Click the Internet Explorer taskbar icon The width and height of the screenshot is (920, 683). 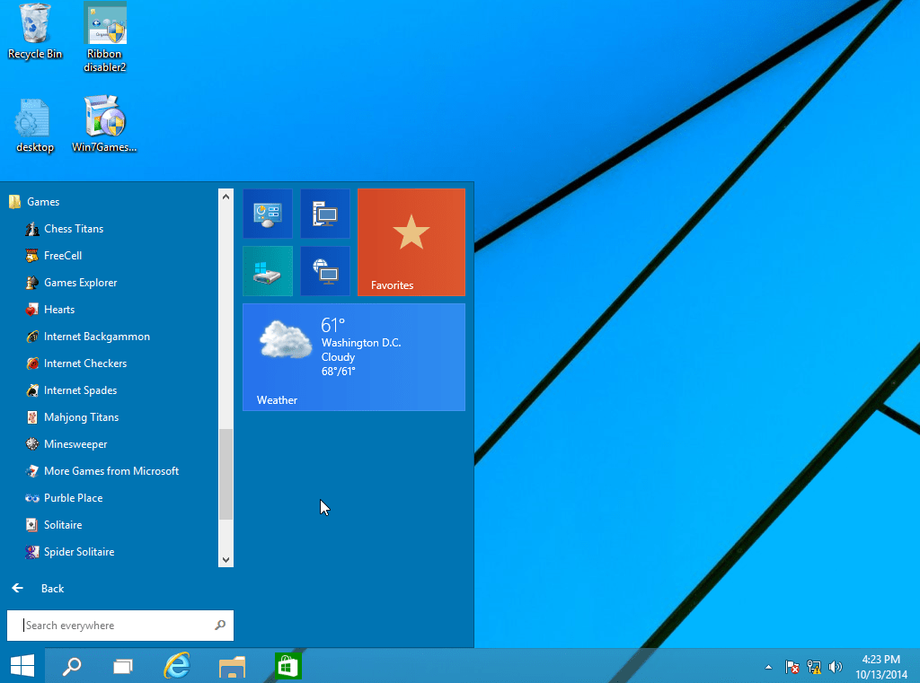click(177, 666)
